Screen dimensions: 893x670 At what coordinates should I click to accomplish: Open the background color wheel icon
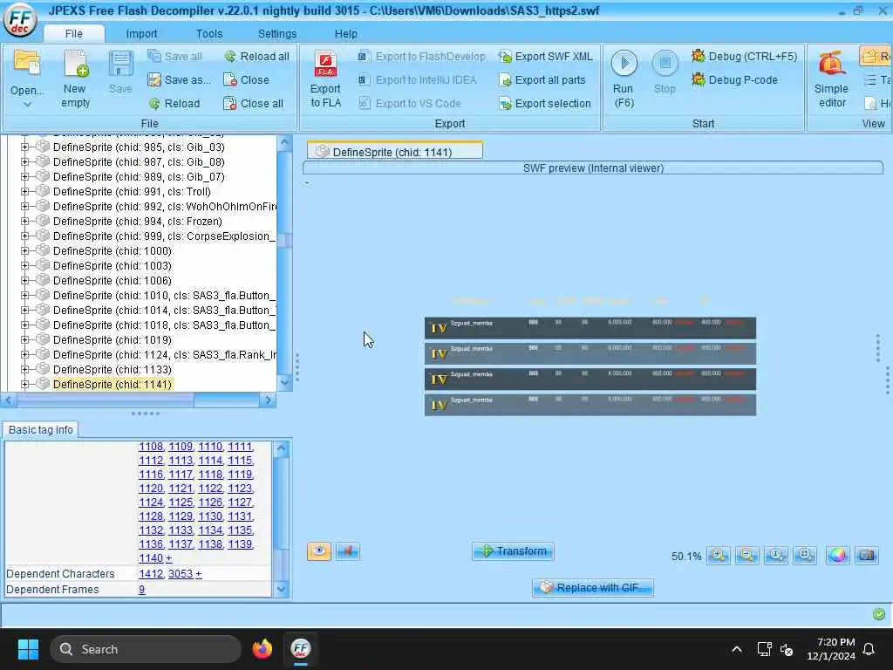[837, 556]
